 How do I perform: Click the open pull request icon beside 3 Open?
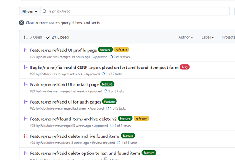pos(26,37)
